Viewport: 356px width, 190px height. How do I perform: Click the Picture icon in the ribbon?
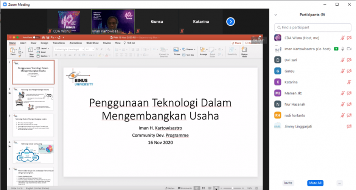pos(177,51)
